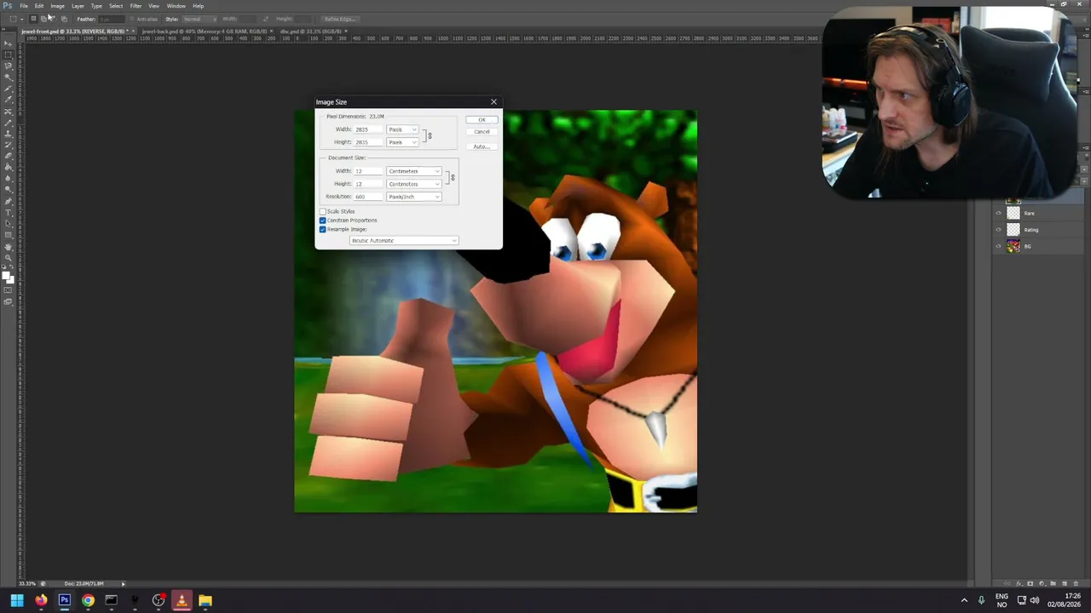Viewport: 1091px width, 613px height.
Task: Open document Width Centimeters dropdown
Action: click(413, 171)
